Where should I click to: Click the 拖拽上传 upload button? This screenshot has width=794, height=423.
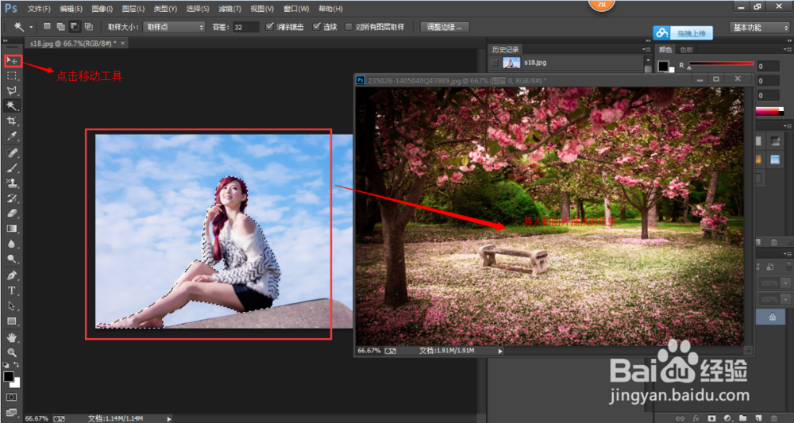[x=683, y=33]
